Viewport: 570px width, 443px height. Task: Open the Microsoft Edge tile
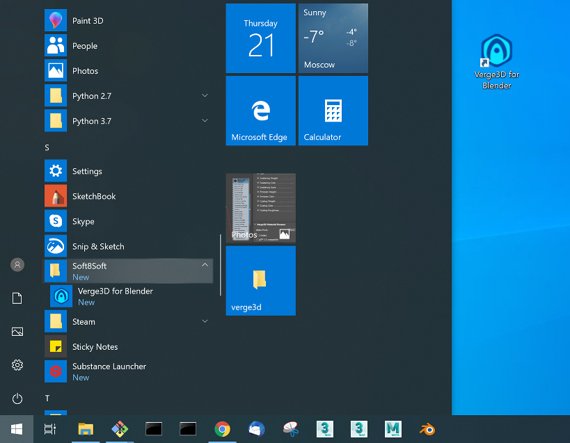point(261,111)
